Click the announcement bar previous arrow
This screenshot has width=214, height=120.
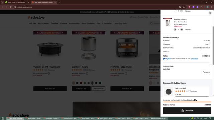click(x=46, y=12)
